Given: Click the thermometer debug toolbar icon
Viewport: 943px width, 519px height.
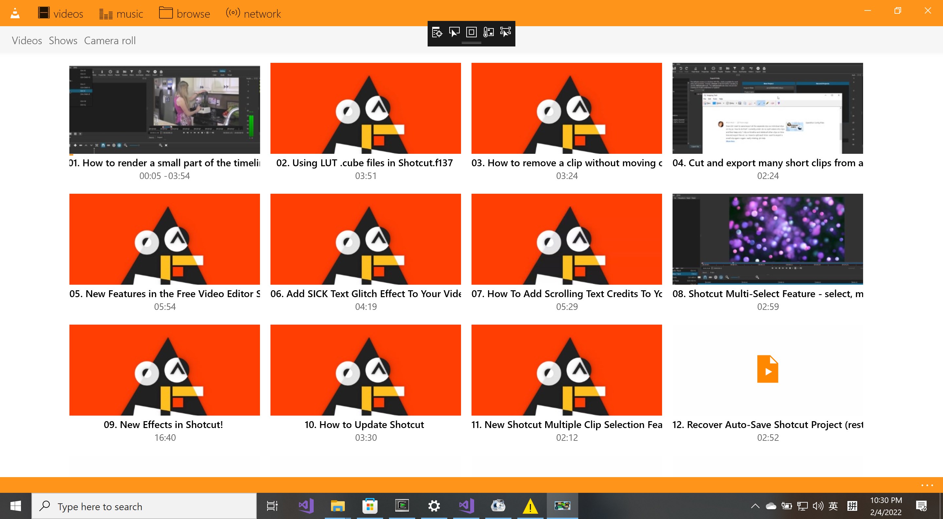Looking at the screenshot, I should 488,32.
